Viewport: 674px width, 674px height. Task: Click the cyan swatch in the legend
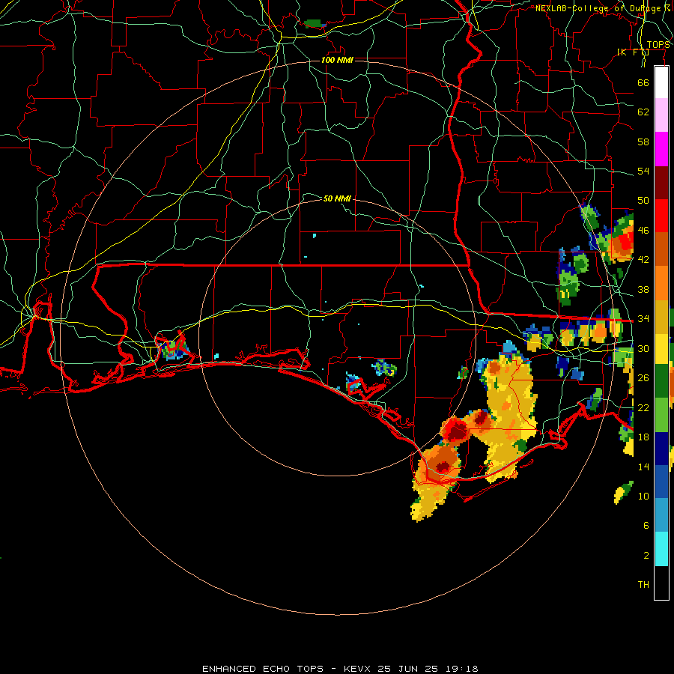(661, 550)
